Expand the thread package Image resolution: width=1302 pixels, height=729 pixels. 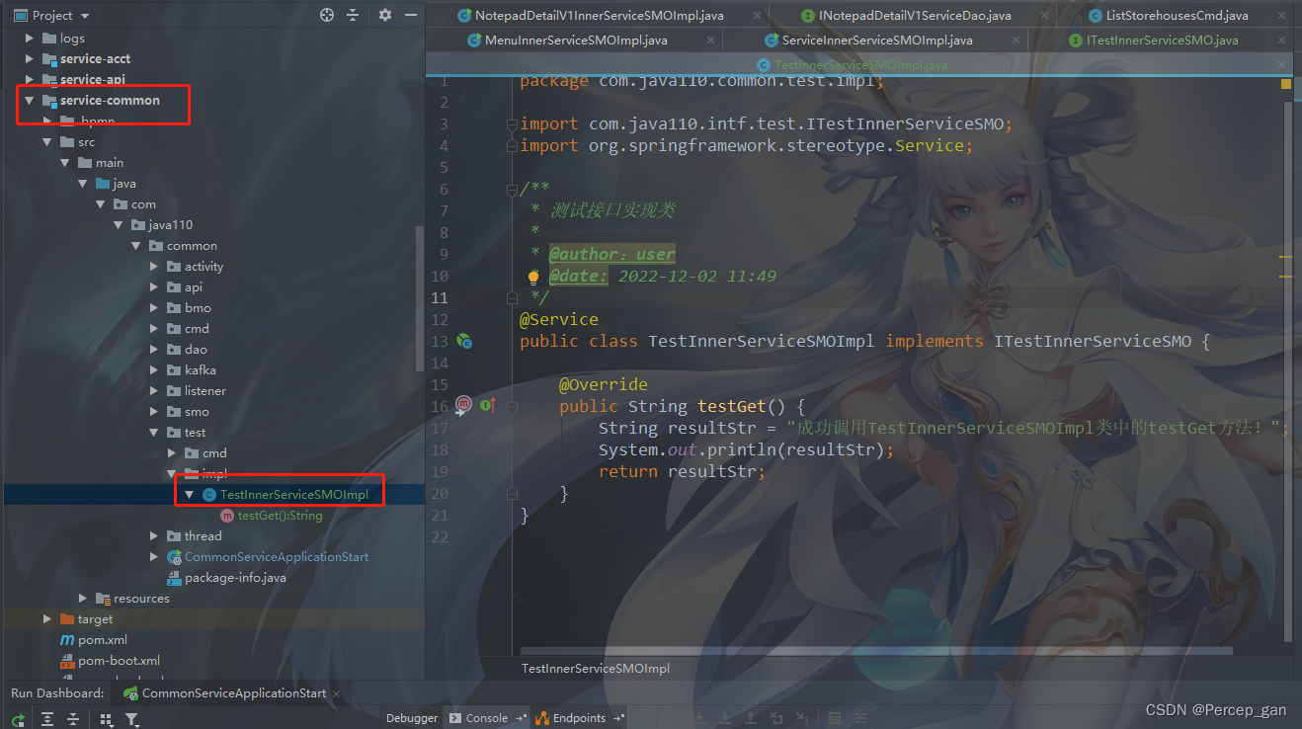[153, 536]
